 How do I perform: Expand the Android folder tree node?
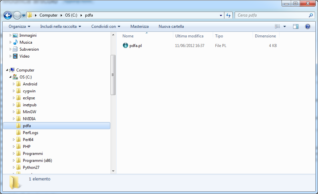14,84
